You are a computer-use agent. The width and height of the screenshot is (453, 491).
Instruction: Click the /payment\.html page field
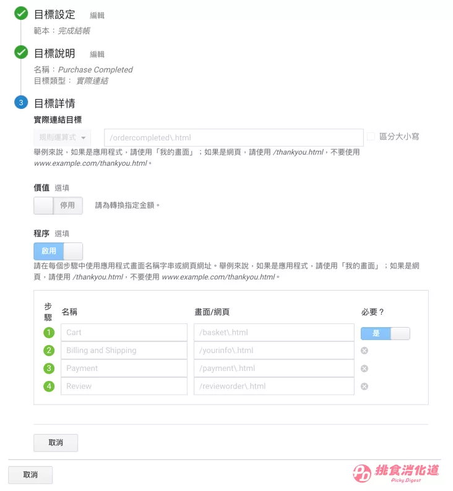click(274, 369)
